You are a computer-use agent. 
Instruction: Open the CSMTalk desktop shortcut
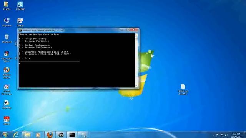(20, 6)
